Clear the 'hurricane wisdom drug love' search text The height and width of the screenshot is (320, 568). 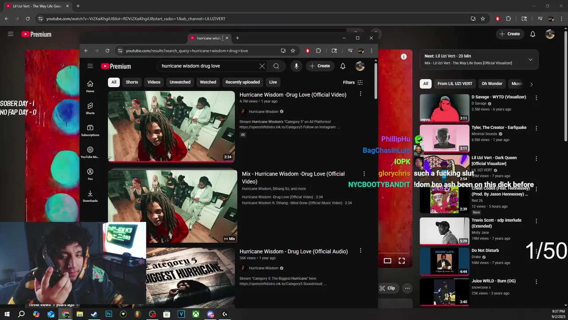[x=262, y=66]
